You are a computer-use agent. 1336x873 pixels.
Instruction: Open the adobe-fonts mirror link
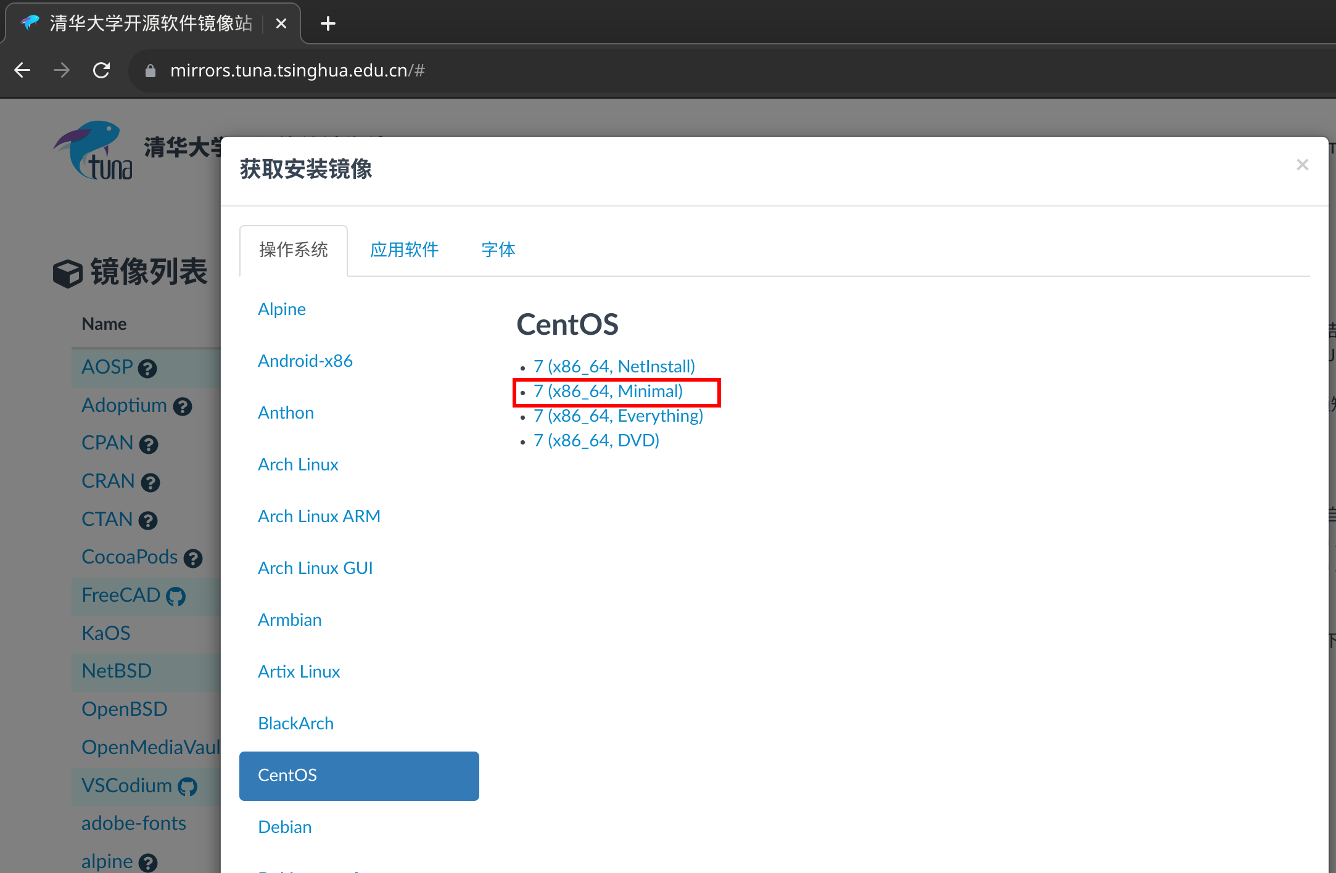click(134, 823)
